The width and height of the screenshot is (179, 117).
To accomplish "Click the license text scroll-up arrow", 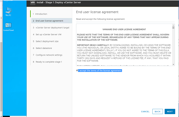I will click(173, 25).
